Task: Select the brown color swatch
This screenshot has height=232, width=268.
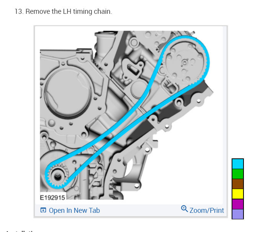Action: click(238, 184)
